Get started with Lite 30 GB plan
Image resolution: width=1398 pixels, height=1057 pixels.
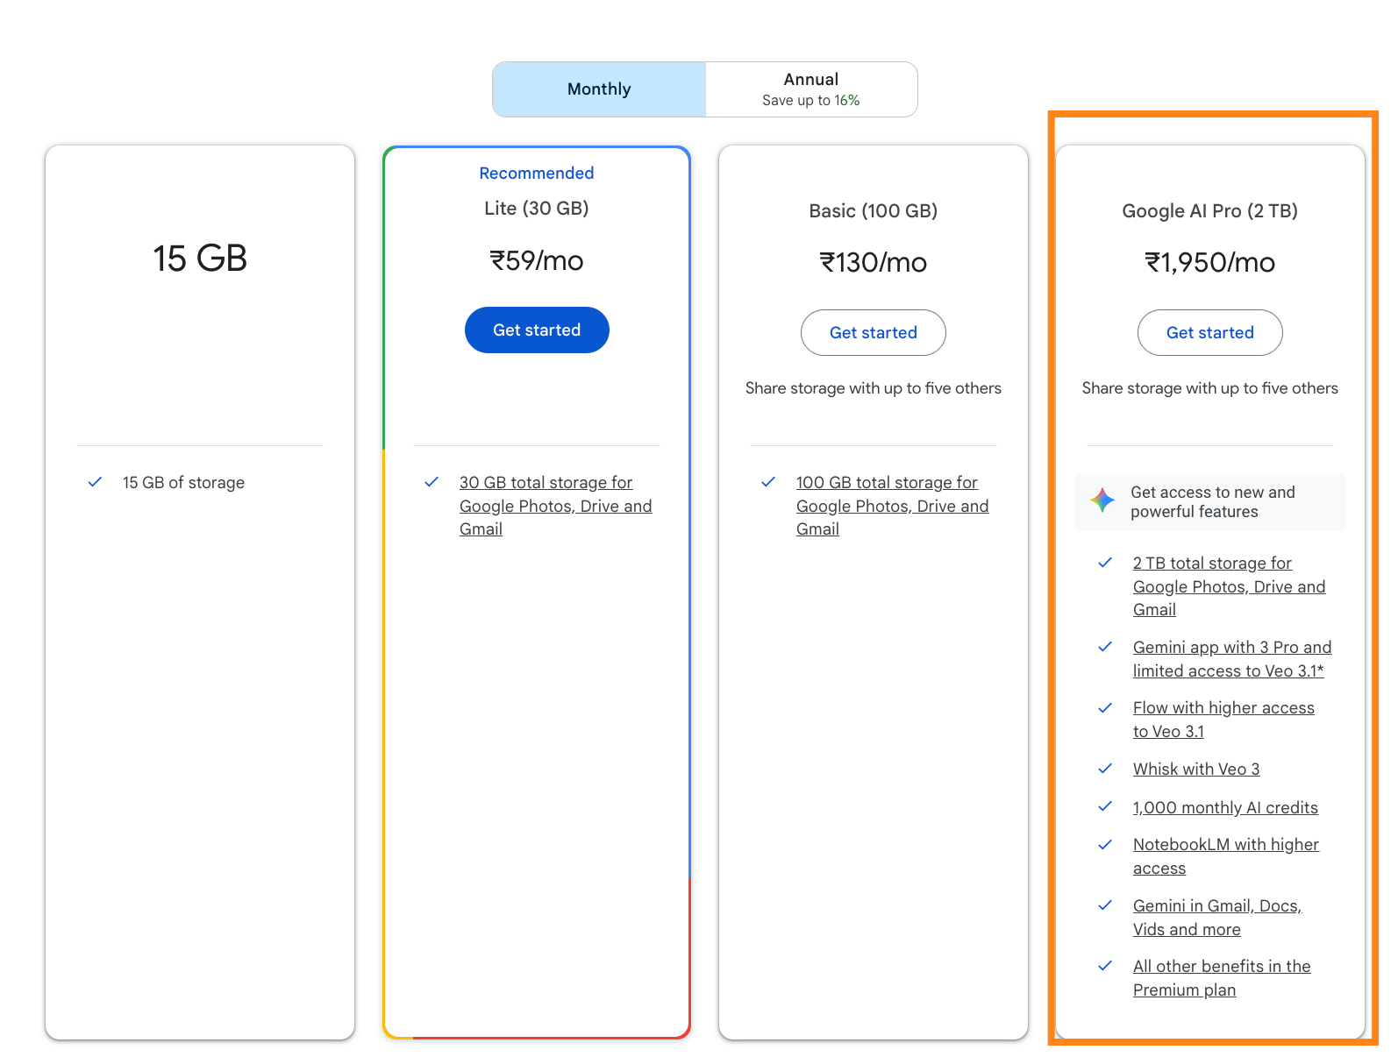click(537, 330)
